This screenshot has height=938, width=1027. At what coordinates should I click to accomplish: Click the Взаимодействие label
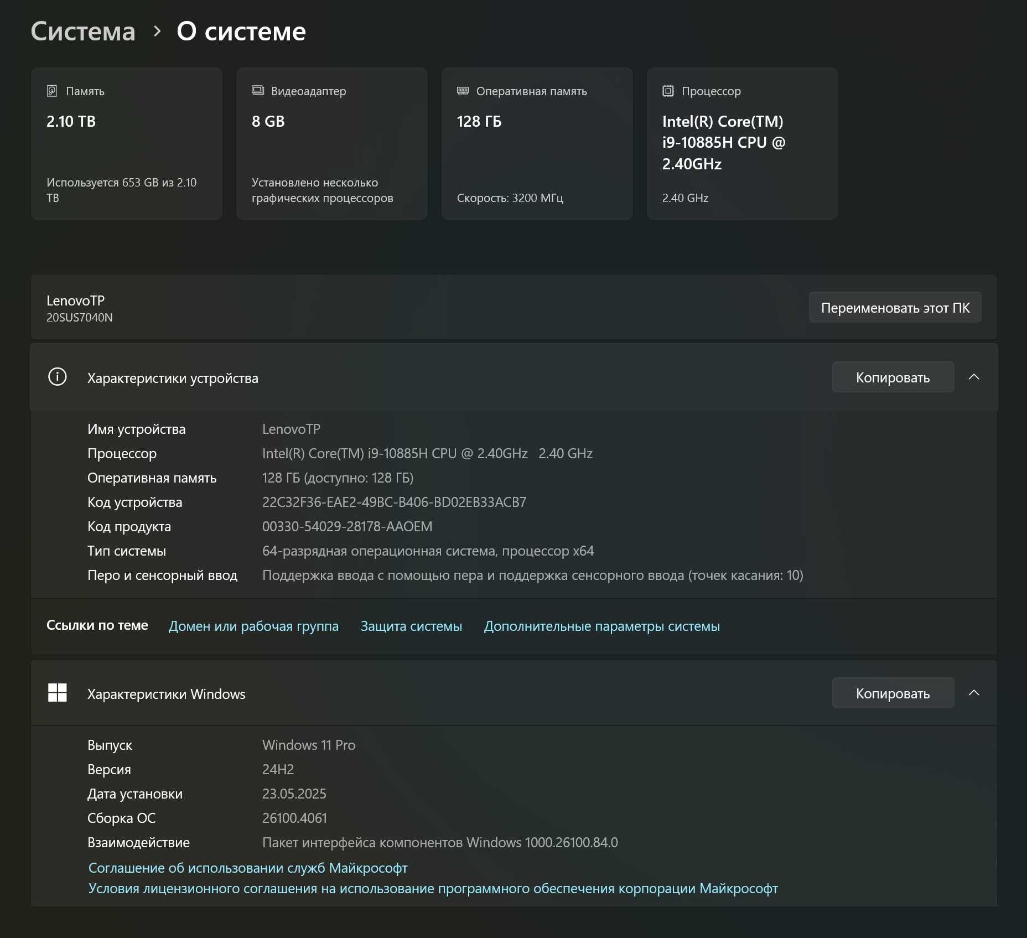pos(138,842)
